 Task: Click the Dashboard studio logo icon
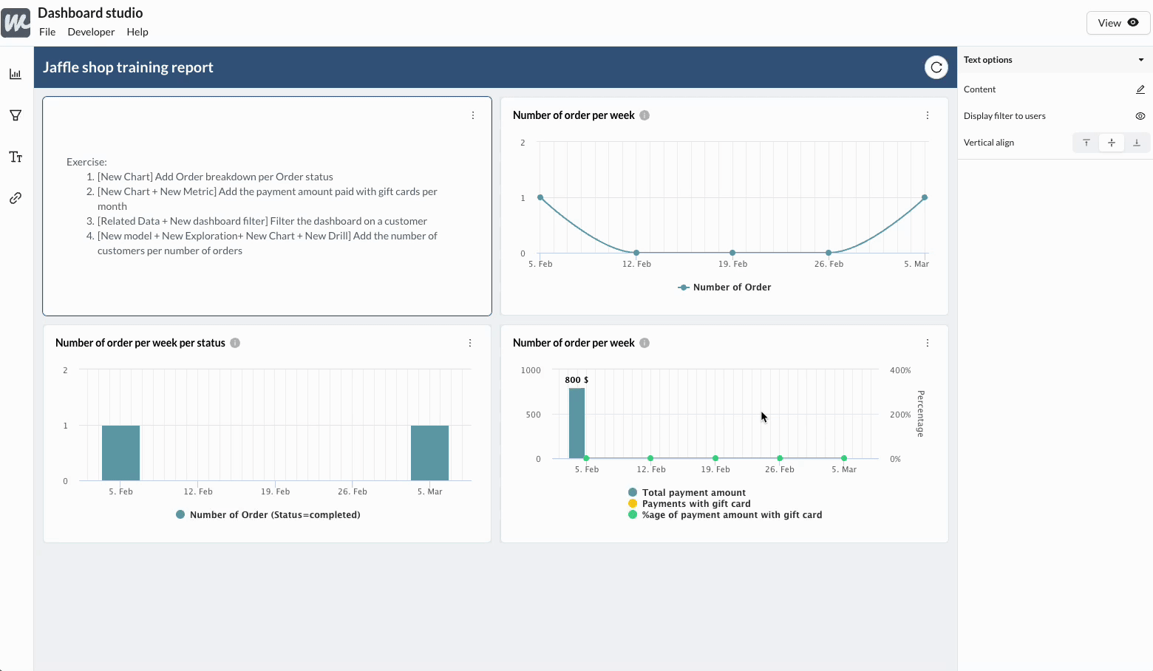(x=16, y=23)
